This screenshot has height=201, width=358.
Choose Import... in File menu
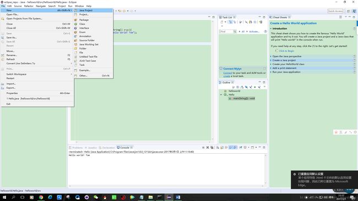[37, 84]
